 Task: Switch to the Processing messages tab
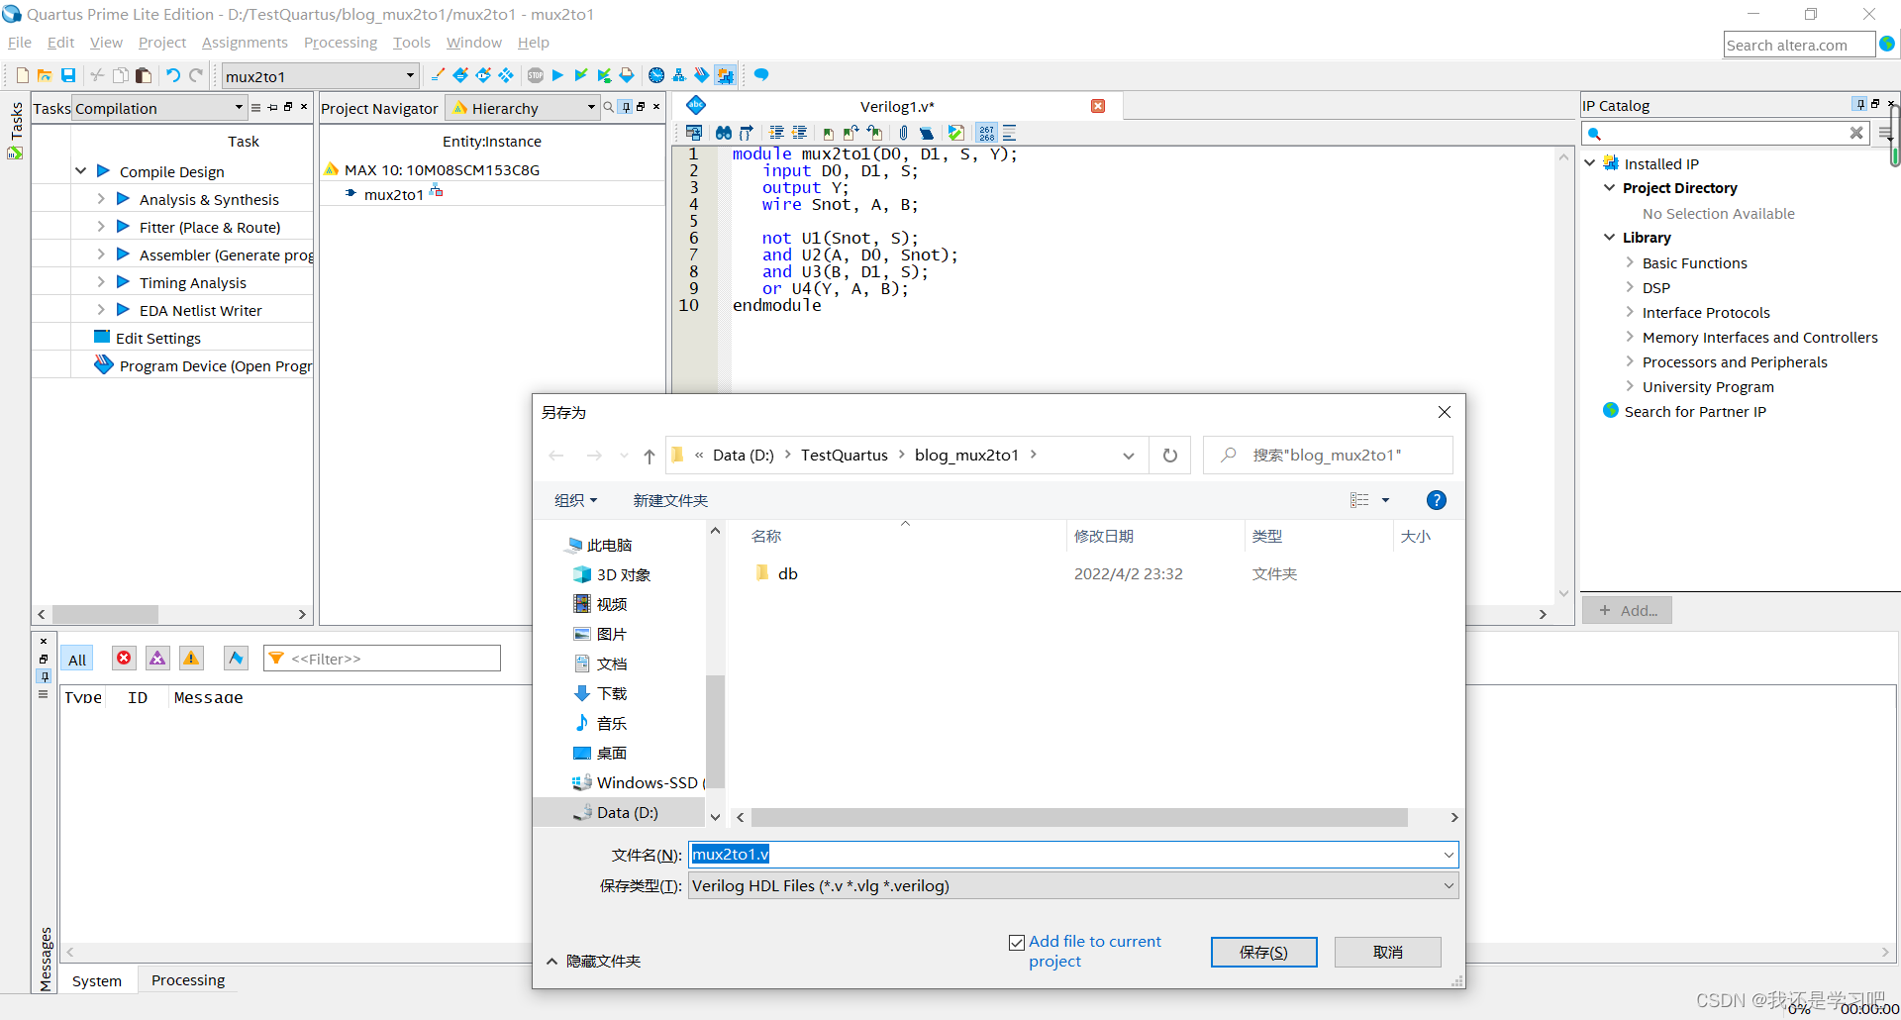188,980
